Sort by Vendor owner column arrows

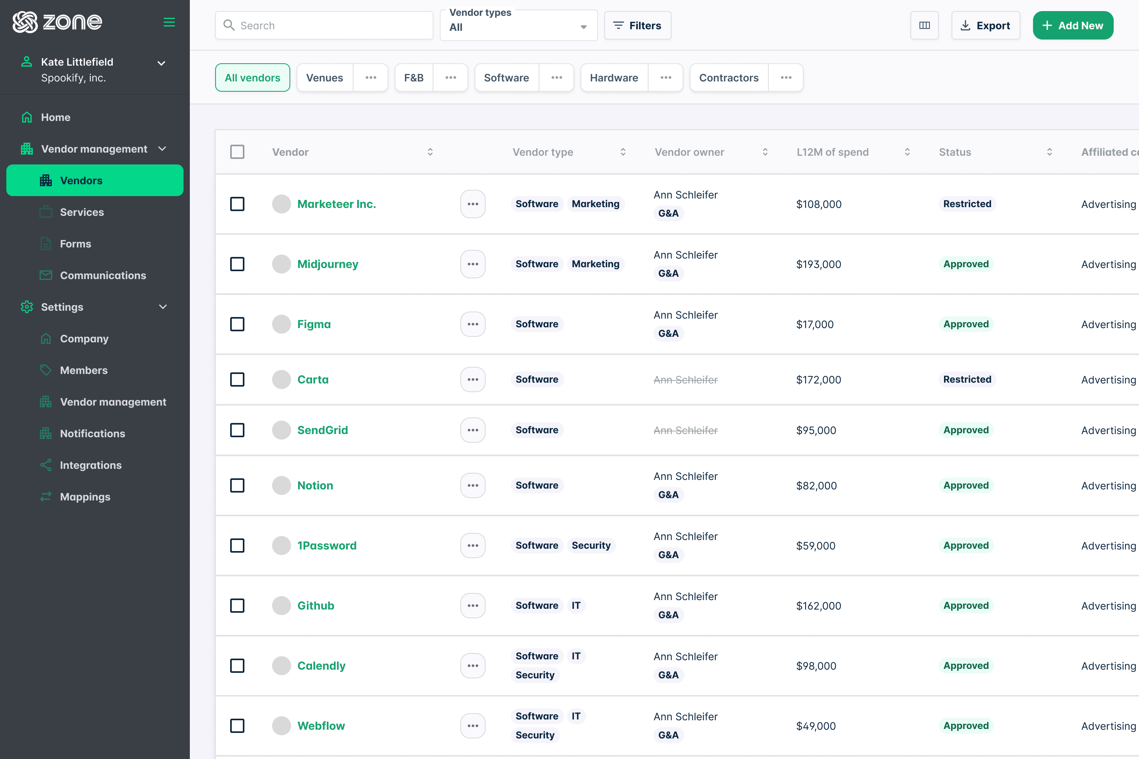coord(765,152)
